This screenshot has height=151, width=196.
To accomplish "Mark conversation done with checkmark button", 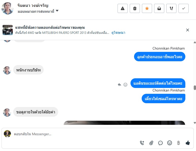I will pos(184,8).
